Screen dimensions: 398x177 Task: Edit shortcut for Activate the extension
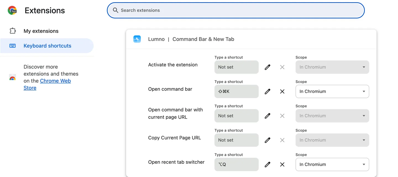click(267, 67)
